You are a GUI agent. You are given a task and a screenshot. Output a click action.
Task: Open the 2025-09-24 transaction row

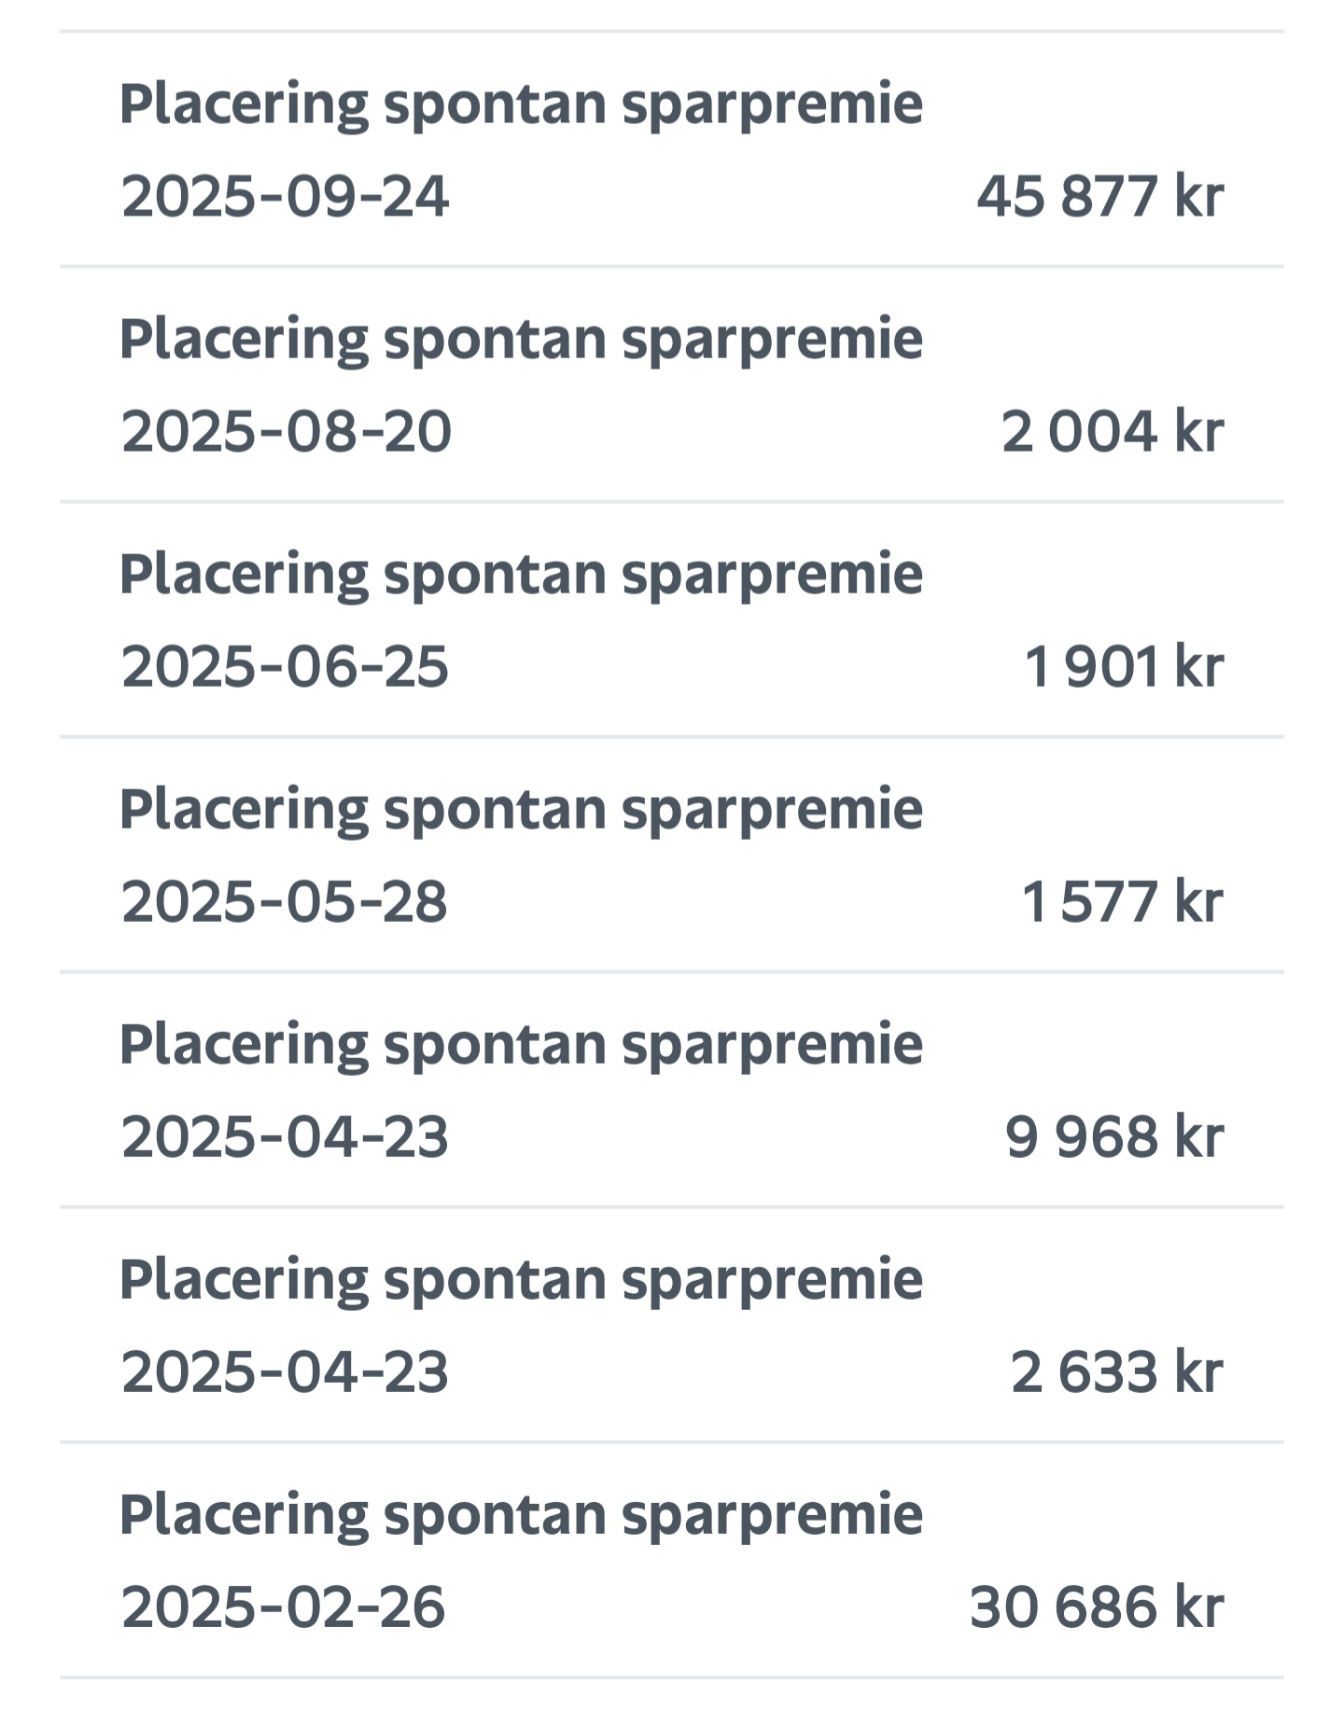672,149
